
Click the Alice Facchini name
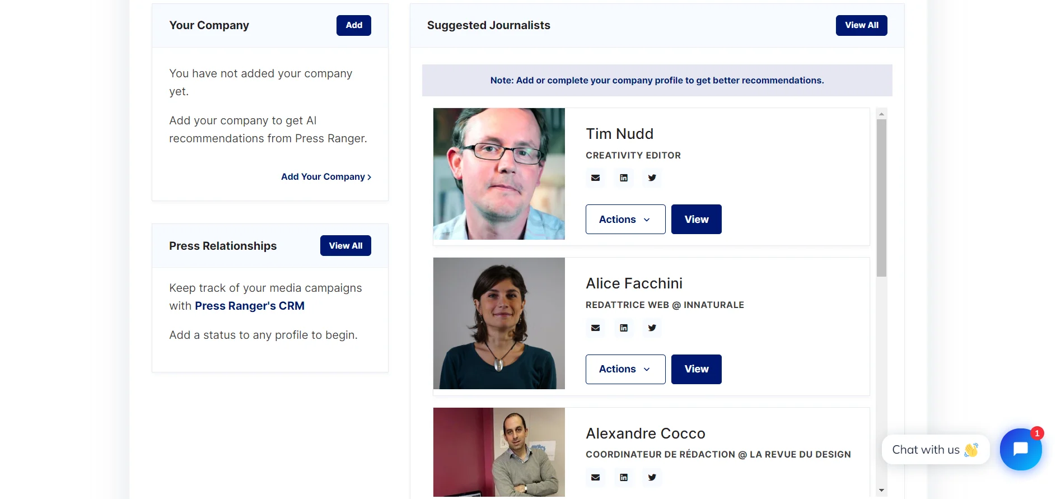tap(634, 283)
